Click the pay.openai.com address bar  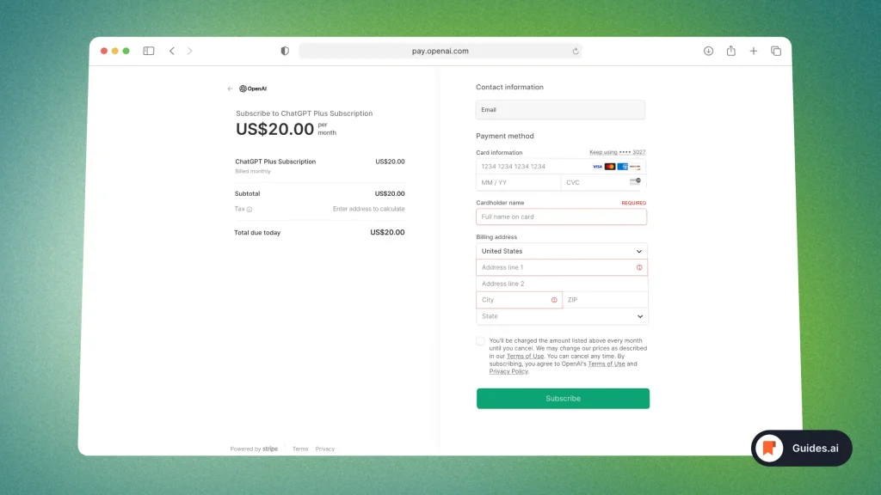tap(440, 51)
